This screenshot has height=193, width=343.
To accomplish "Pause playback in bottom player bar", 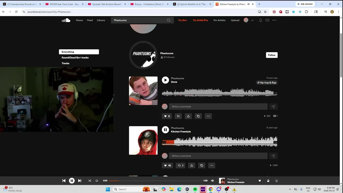I will pos(72,181).
